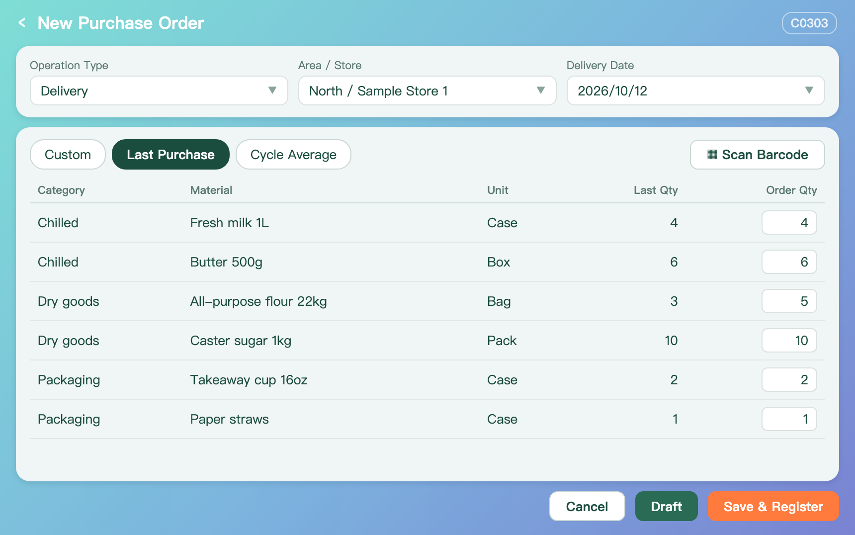Click the Cancel button

587,506
